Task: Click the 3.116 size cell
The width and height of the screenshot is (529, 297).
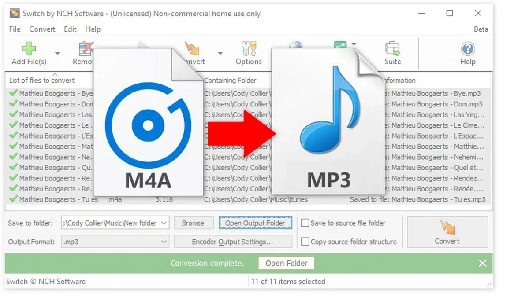Action: click(164, 199)
